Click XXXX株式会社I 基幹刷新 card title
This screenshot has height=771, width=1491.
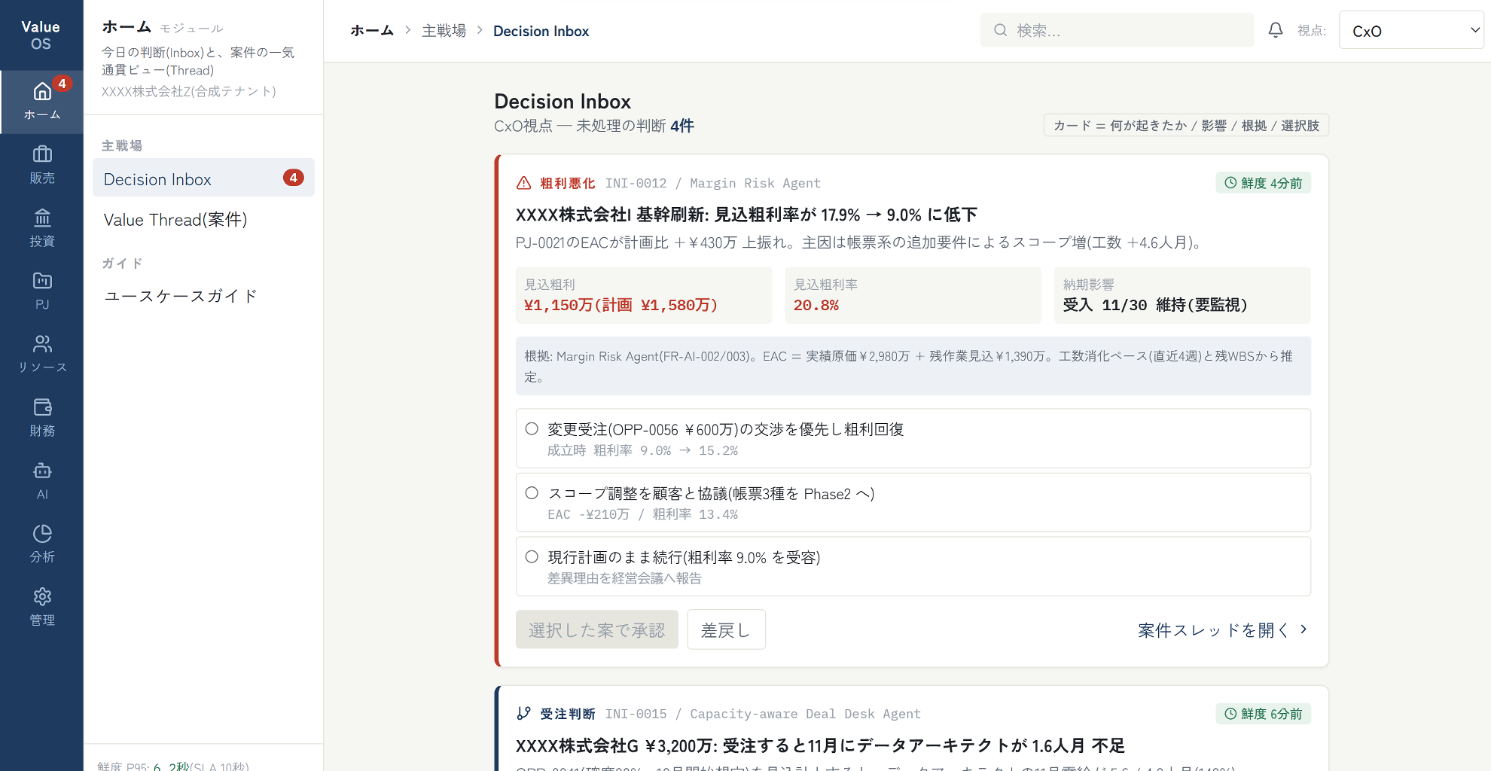(746, 215)
